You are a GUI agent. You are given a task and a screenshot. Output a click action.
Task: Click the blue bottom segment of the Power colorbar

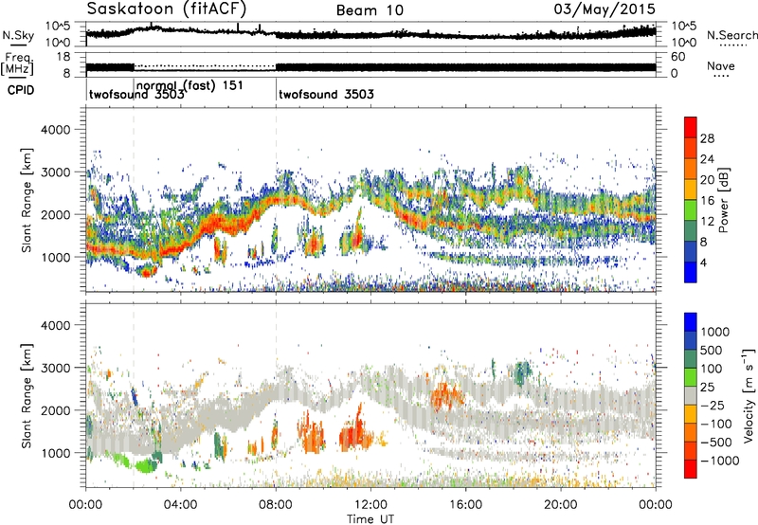(691, 272)
